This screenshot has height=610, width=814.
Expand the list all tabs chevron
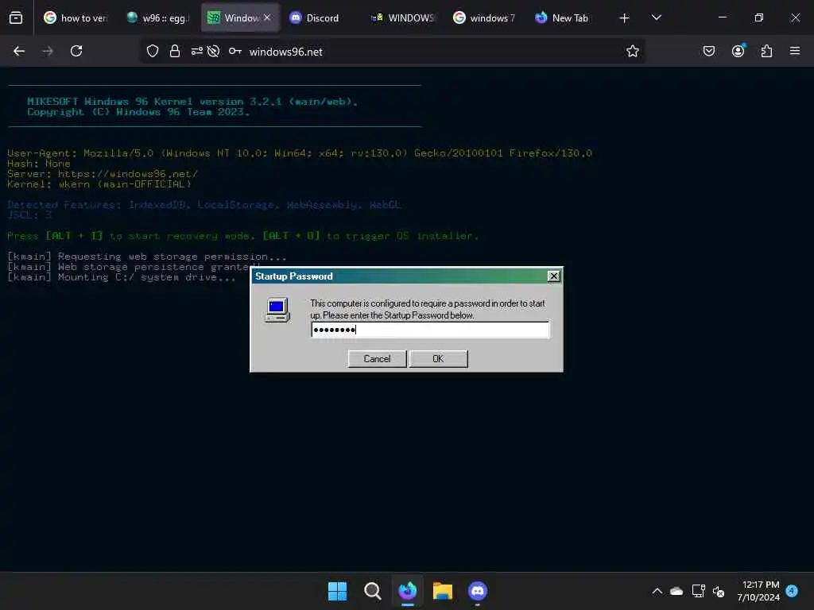pos(656,17)
